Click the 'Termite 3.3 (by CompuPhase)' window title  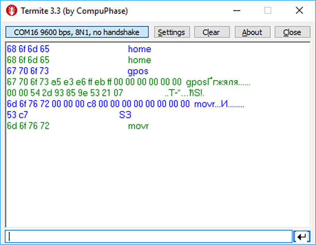74,11
